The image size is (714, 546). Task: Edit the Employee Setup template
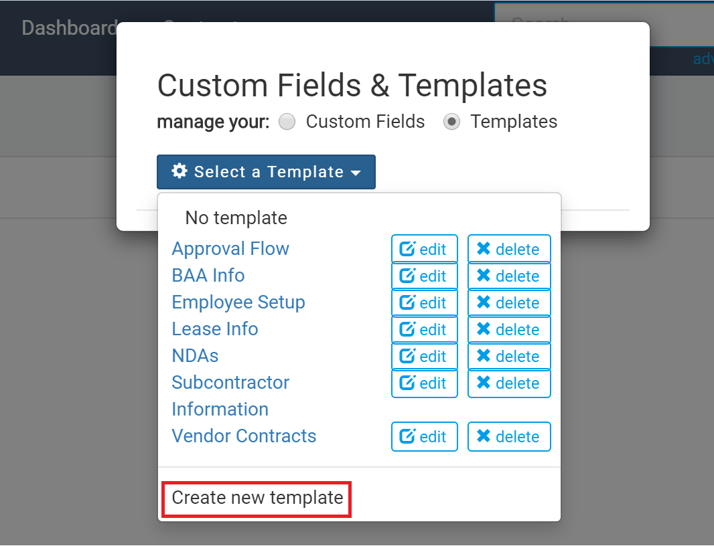point(425,302)
